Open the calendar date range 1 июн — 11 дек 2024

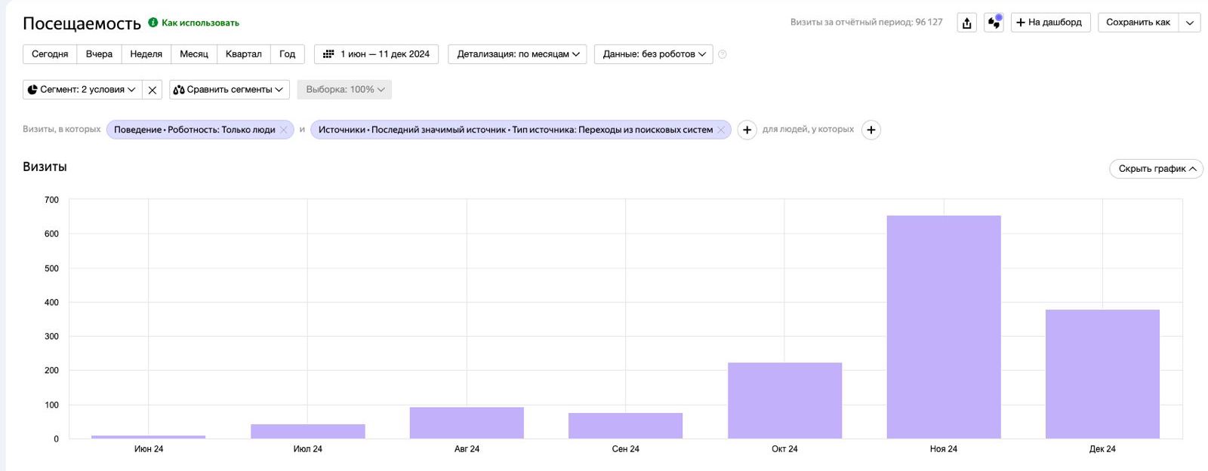[x=376, y=54]
